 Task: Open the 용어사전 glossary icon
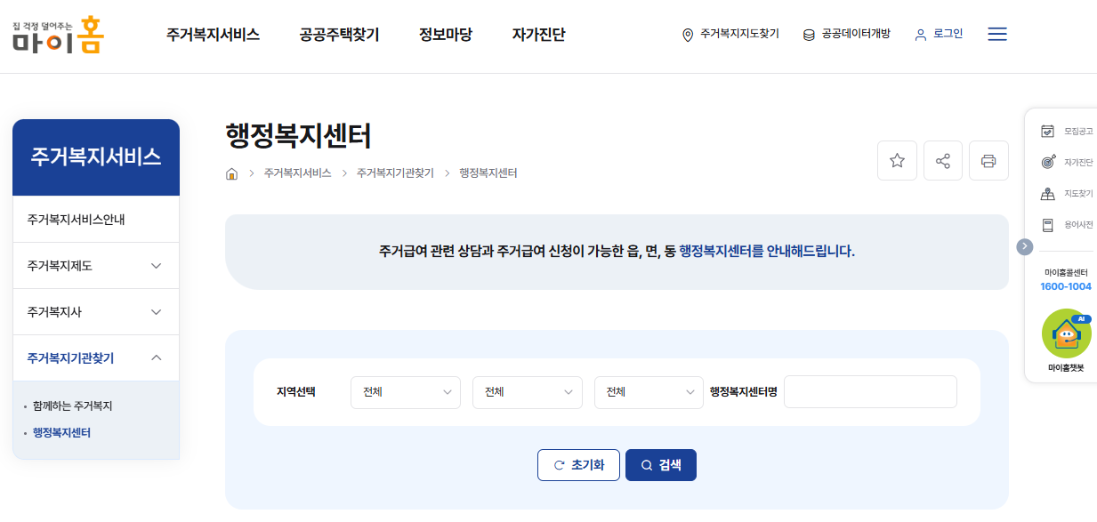coord(1046,223)
